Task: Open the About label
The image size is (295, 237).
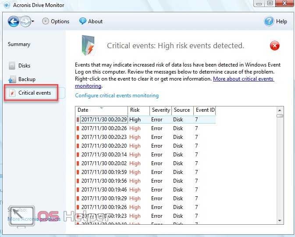Action: pos(96,21)
